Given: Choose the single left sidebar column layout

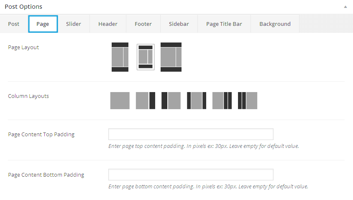Looking at the screenshot, I should 171,100.
